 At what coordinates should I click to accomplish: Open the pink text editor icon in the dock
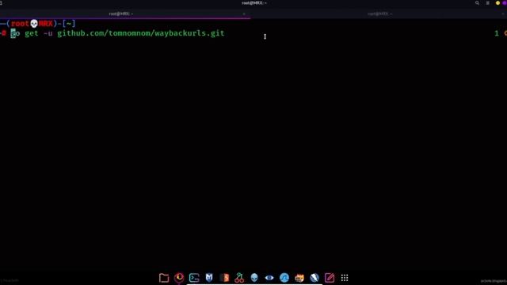coord(330,278)
